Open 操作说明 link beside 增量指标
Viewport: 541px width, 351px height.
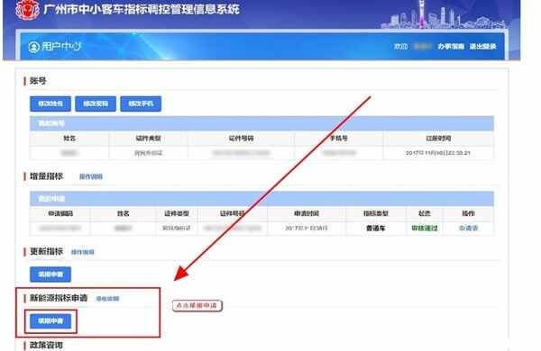(91, 176)
